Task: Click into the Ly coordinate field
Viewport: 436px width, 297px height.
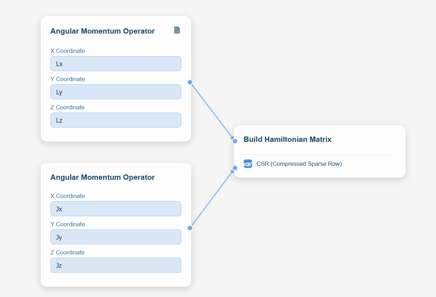Action: pyautogui.click(x=116, y=92)
